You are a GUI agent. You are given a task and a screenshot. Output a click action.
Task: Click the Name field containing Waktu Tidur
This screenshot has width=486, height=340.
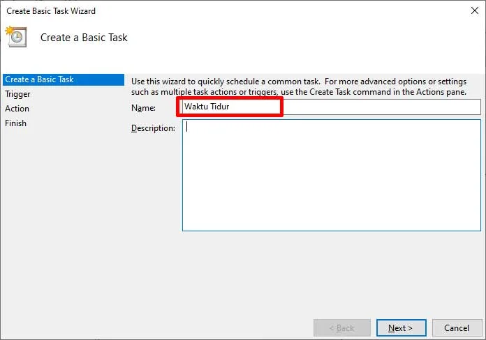point(332,107)
